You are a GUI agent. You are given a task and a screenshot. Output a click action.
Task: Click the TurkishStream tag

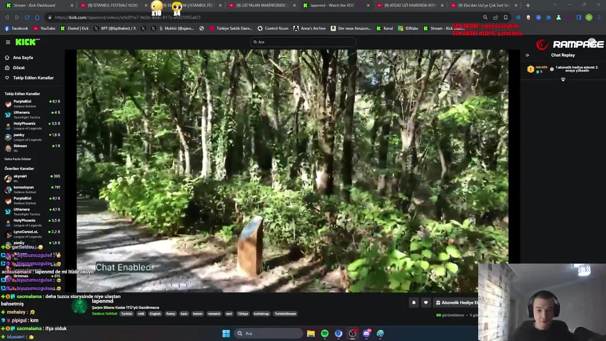tap(285, 314)
